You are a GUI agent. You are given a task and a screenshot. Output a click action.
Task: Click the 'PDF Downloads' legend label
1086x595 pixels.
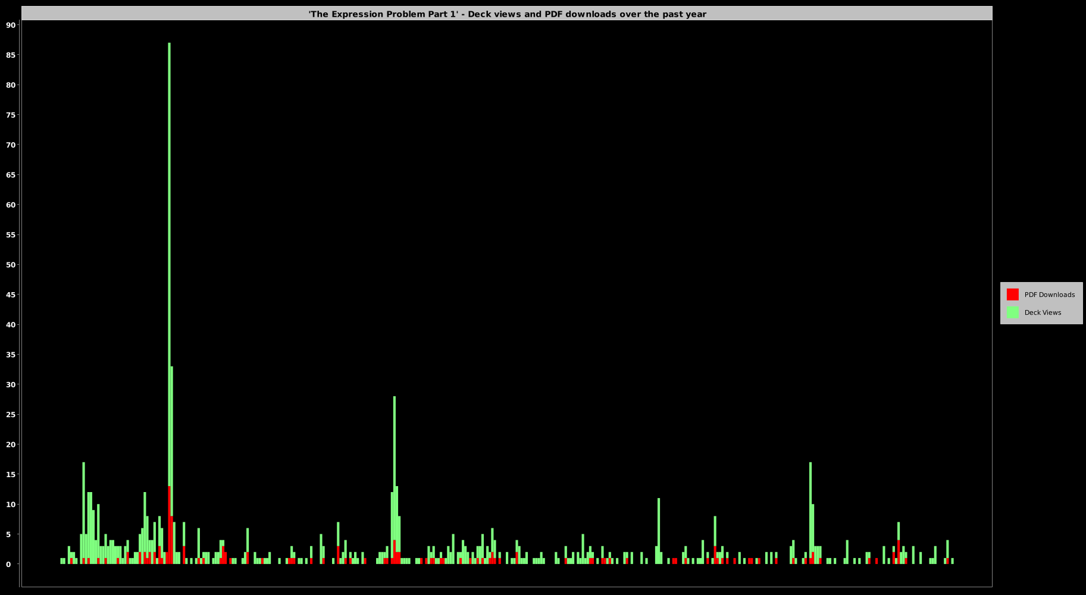(1049, 295)
